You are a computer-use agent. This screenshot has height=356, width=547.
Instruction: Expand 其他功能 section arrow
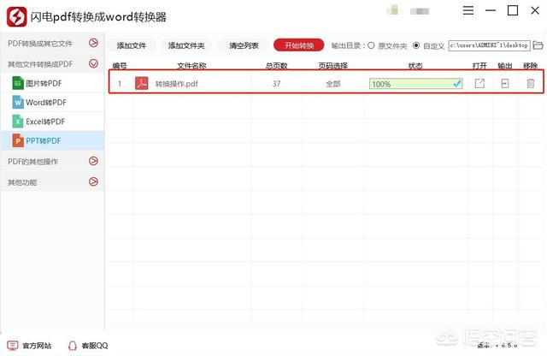[x=93, y=181]
